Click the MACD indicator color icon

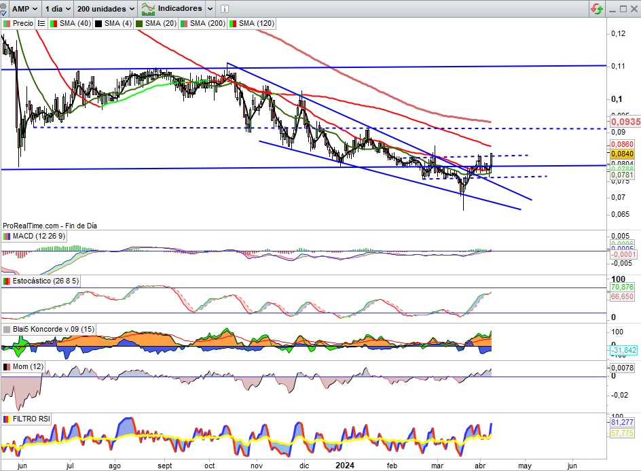point(7,236)
